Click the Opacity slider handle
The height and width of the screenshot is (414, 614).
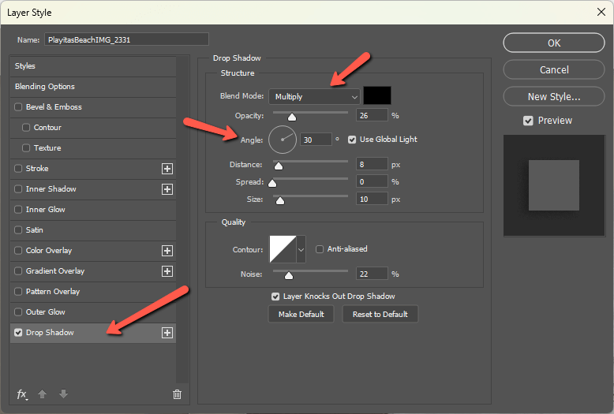click(292, 117)
